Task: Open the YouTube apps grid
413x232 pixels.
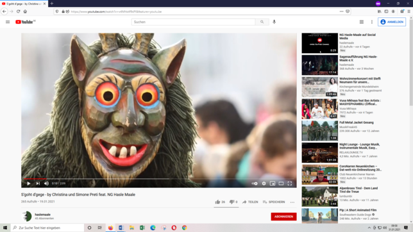Action: click(362, 22)
